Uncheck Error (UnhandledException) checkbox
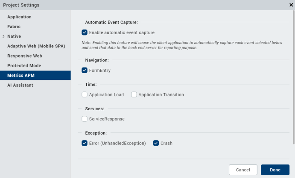 point(85,143)
